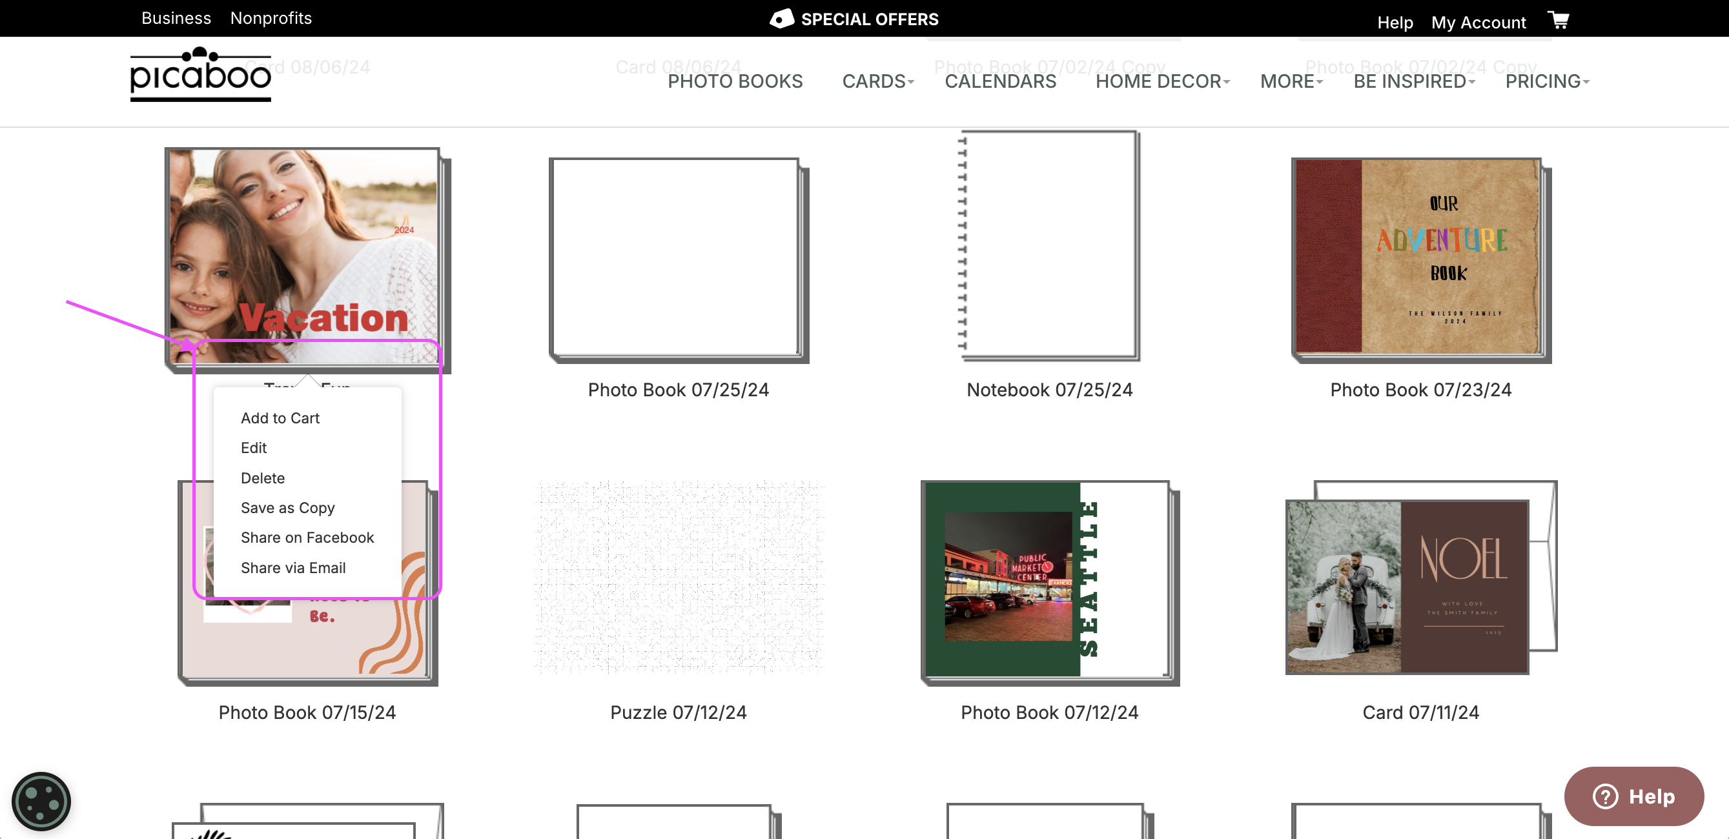Open the floating Help chat button
The image size is (1729, 839).
[1633, 796]
